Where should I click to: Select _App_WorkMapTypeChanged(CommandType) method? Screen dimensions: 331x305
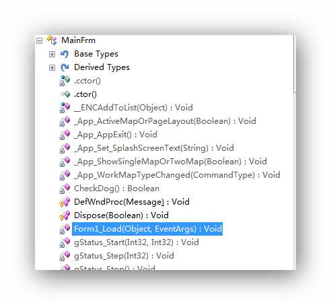pyautogui.click(x=177, y=175)
